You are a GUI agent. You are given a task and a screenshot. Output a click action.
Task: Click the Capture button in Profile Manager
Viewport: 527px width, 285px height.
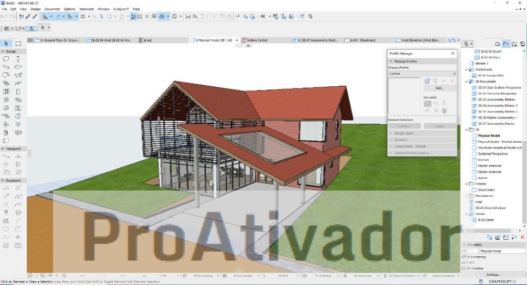click(x=405, y=126)
